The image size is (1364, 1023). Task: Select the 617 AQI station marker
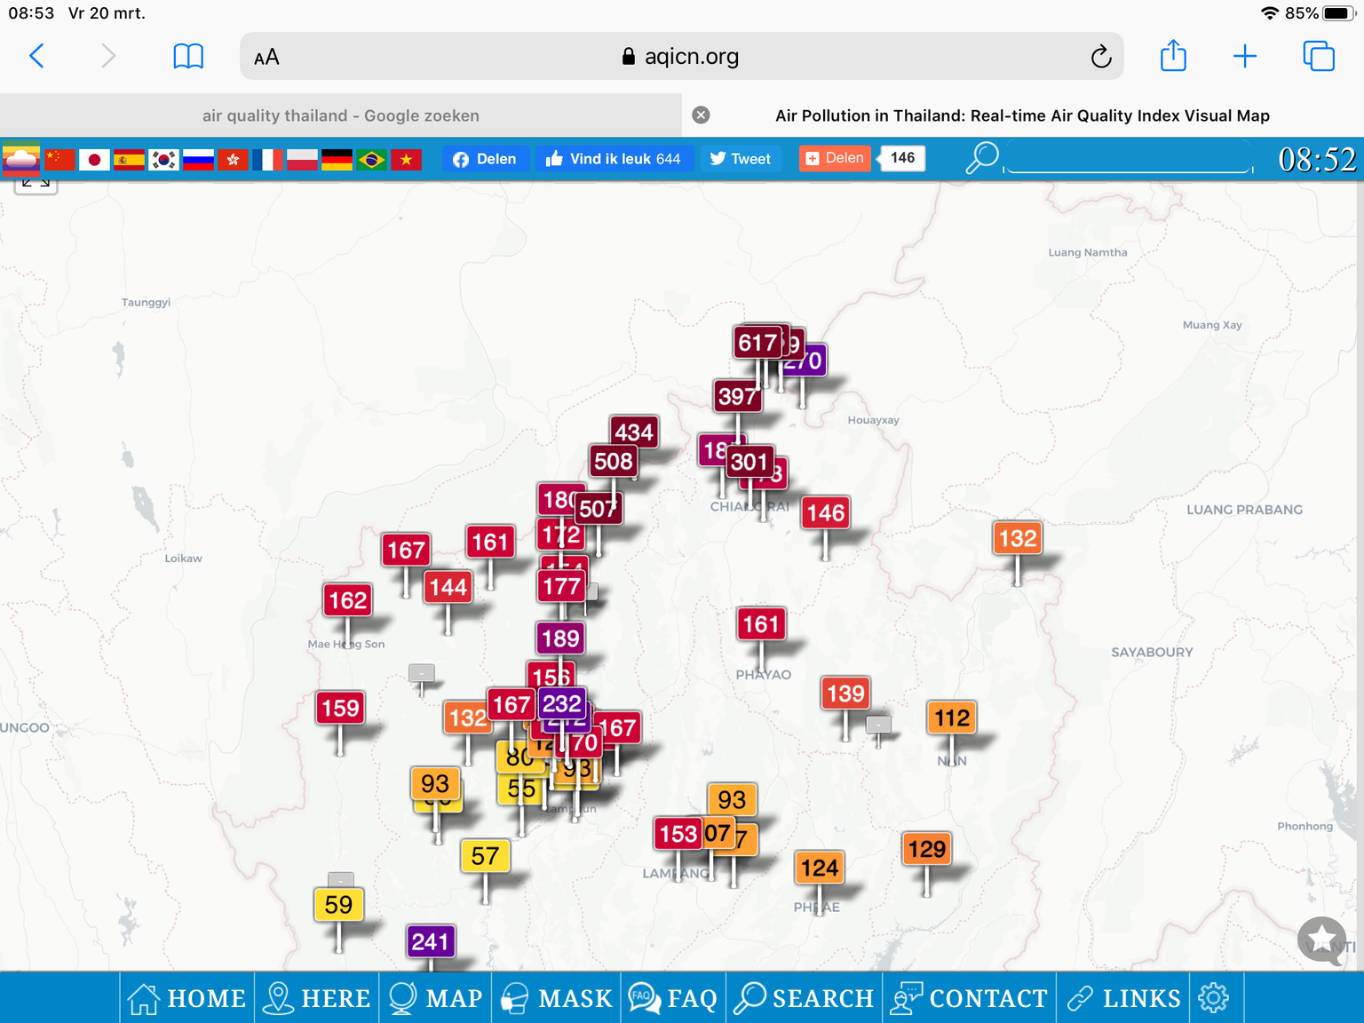coord(757,343)
